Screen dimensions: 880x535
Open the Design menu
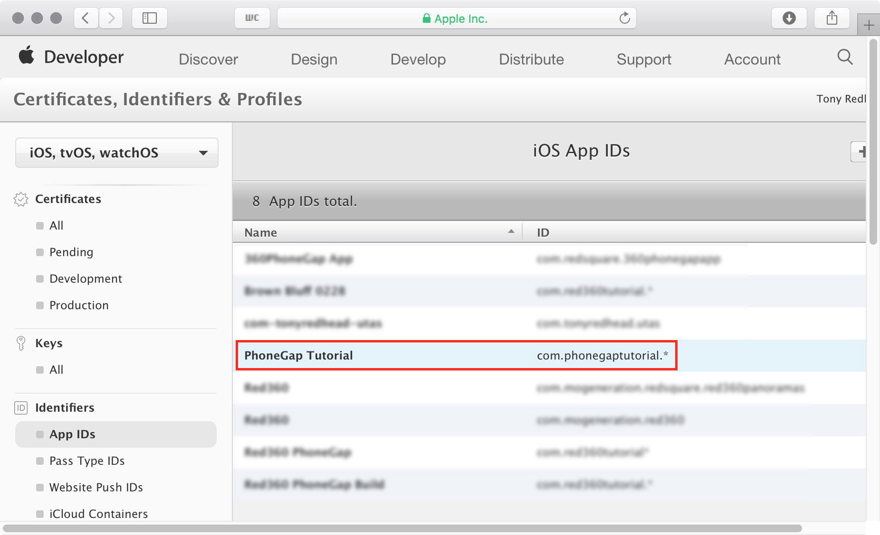pos(314,59)
